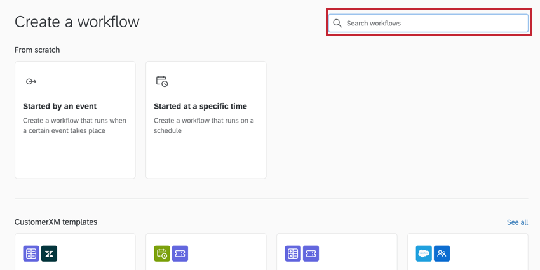Click the Zendesk icon in first template
Viewport: 540px width, 270px height.
(49, 254)
